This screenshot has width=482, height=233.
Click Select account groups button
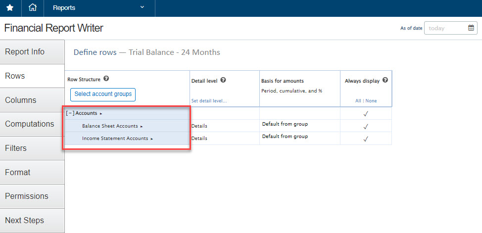(x=103, y=94)
